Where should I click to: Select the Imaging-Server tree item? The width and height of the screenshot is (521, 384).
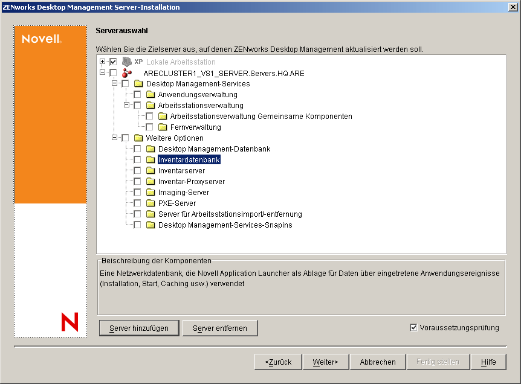184,193
